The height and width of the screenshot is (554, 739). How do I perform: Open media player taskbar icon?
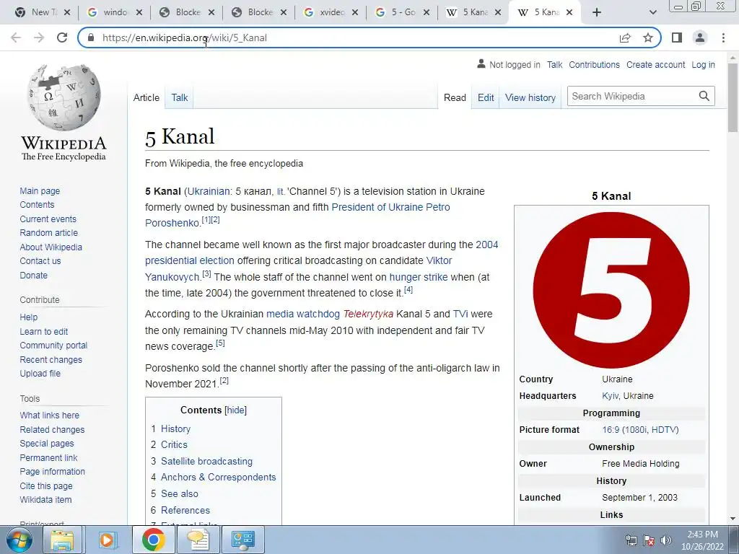pyautogui.click(x=107, y=540)
